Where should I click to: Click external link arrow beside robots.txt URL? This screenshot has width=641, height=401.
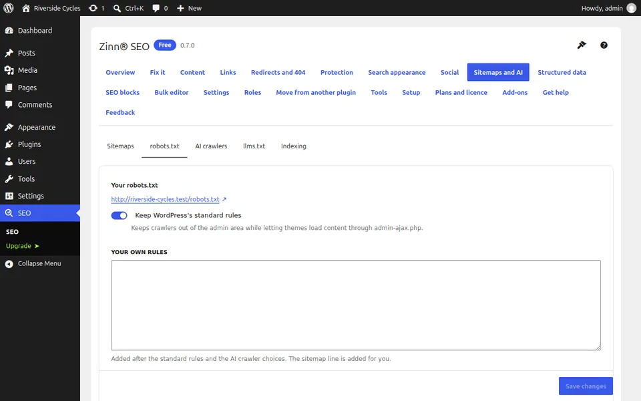(224, 199)
